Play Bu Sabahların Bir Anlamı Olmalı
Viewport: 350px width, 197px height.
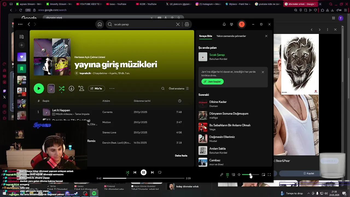(x=233, y=127)
